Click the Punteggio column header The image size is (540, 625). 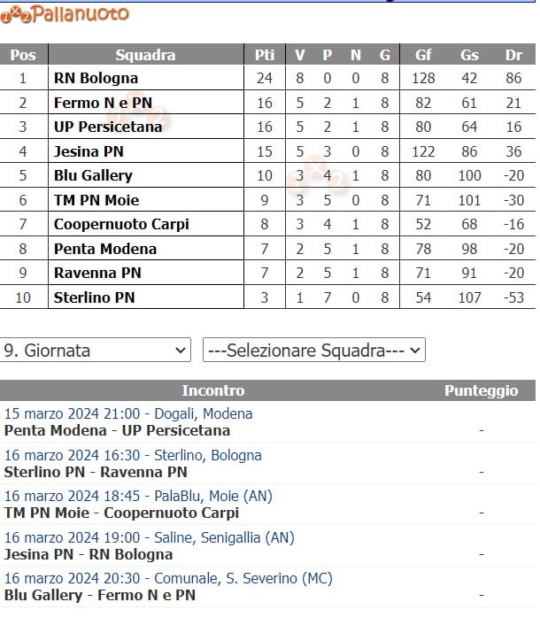point(481,390)
